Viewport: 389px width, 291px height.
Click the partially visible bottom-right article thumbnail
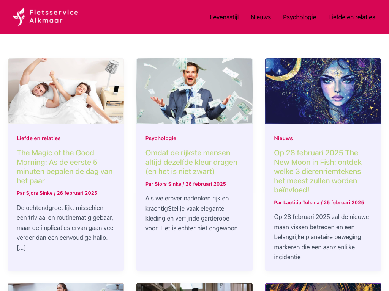(x=323, y=287)
